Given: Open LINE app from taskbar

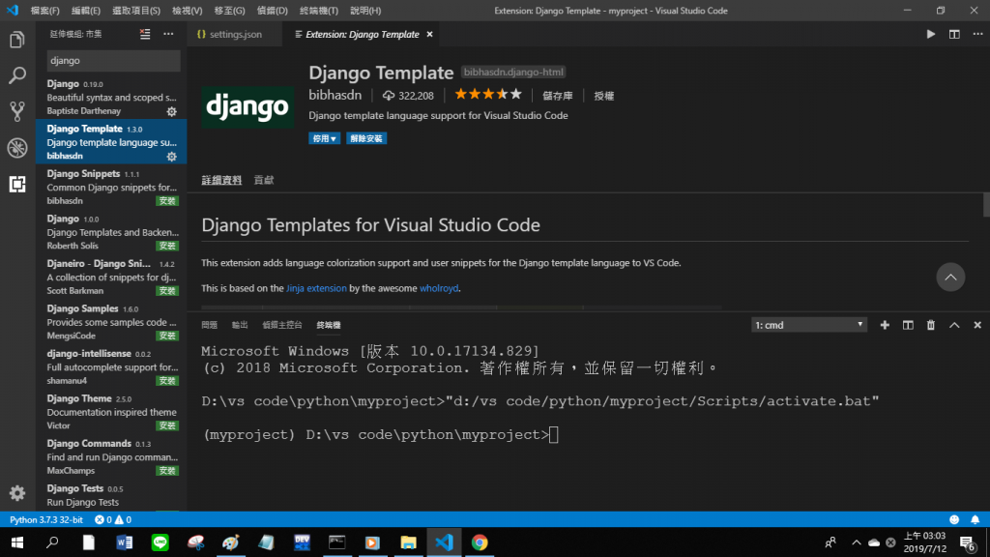Looking at the screenshot, I should click(x=160, y=542).
